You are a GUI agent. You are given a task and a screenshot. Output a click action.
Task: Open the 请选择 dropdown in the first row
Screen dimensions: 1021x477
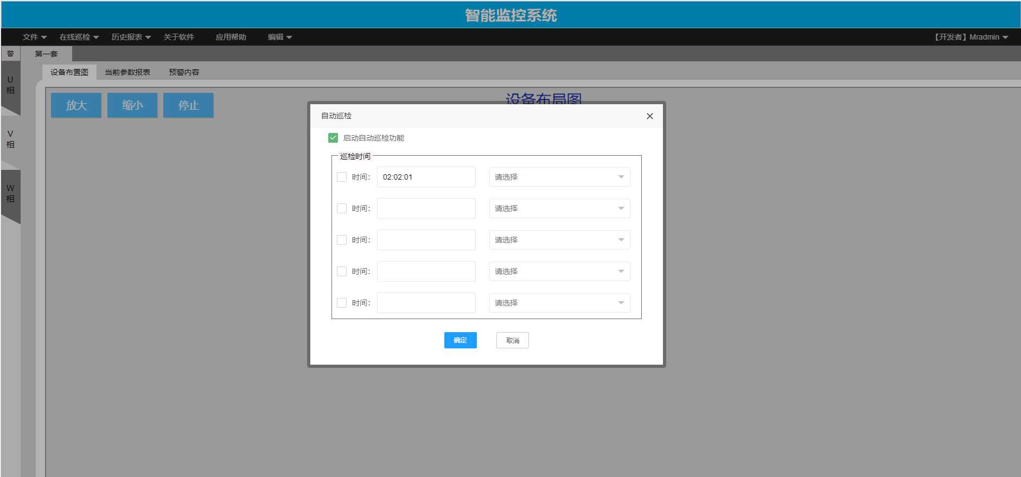[x=559, y=177]
